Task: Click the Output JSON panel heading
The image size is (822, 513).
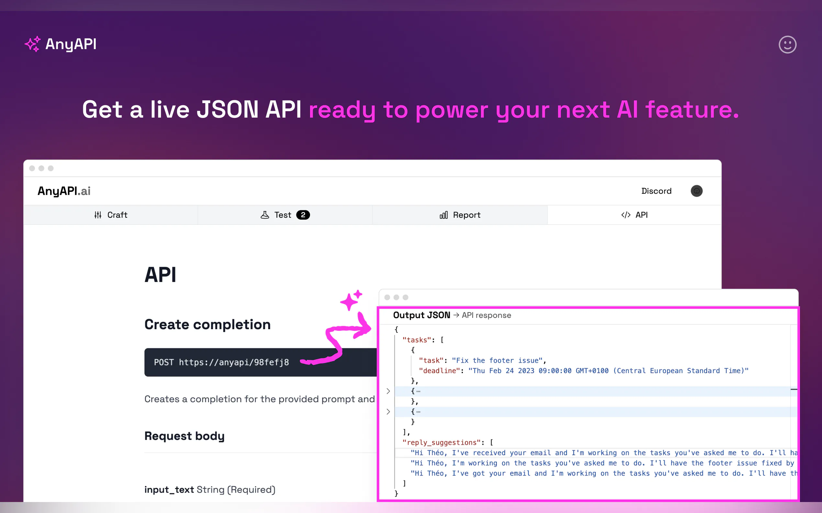Action: (x=421, y=315)
